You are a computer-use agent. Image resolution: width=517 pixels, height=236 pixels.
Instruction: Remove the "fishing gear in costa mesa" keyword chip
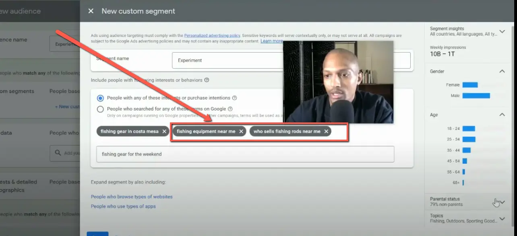pyautogui.click(x=164, y=131)
